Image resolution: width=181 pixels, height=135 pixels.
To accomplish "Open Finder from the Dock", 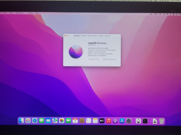I will click(21, 121).
